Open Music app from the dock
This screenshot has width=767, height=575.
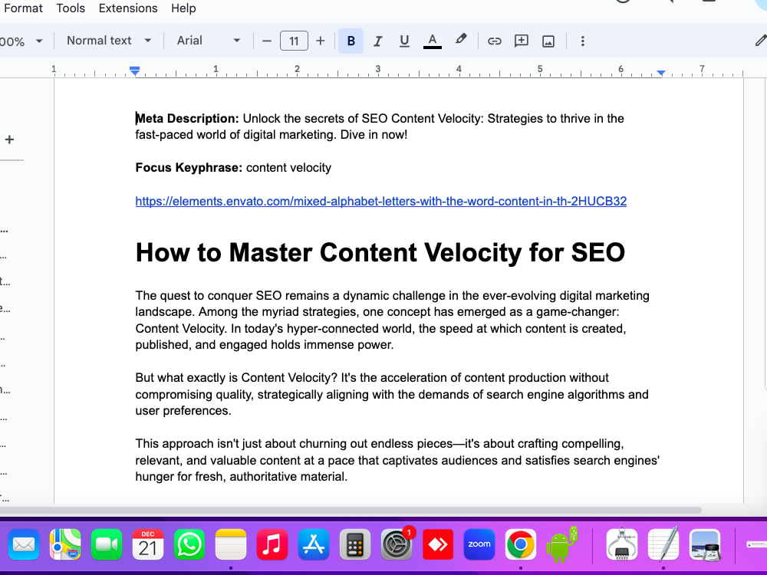click(x=272, y=544)
